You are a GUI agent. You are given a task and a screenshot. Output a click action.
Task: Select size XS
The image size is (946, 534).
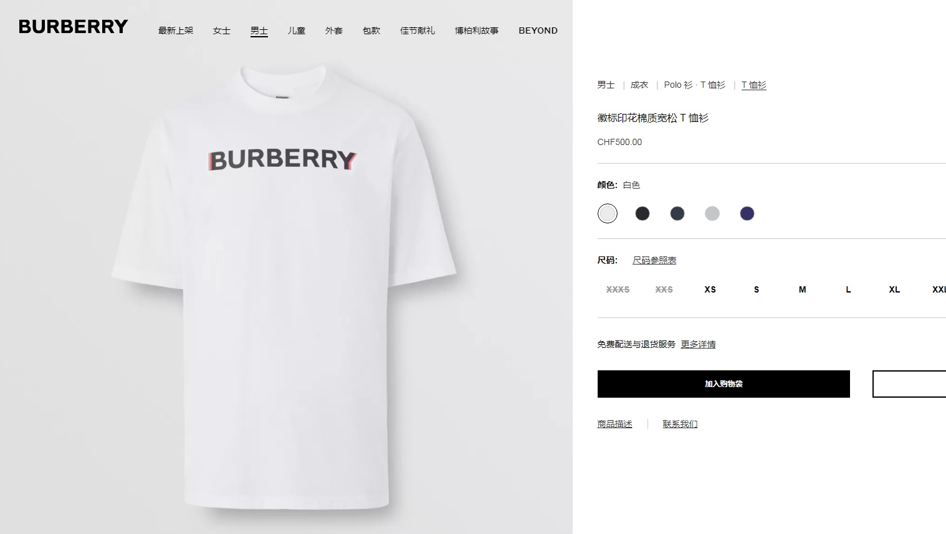click(x=710, y=289)
